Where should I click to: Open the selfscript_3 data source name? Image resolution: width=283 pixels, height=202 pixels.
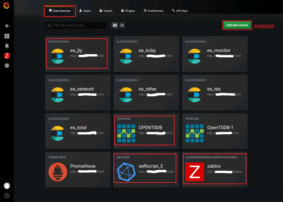(151, 166)
